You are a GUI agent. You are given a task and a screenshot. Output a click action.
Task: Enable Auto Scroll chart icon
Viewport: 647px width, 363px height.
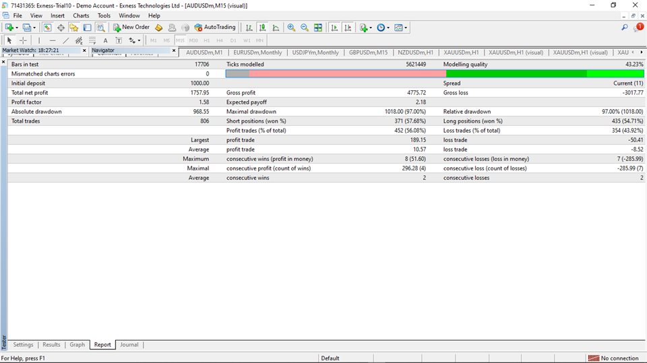point(334,28)
